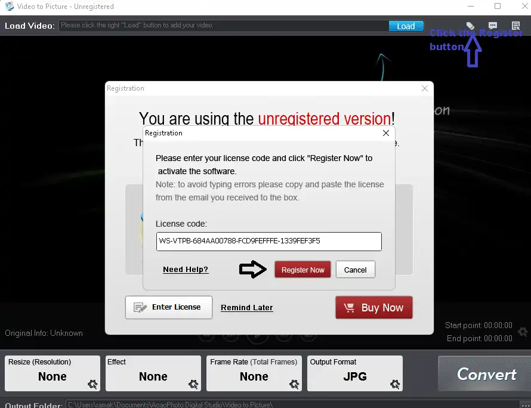Select the Frame Rate None panel
The width and height of the screenshot is (531, 408).
coord(254,373)
